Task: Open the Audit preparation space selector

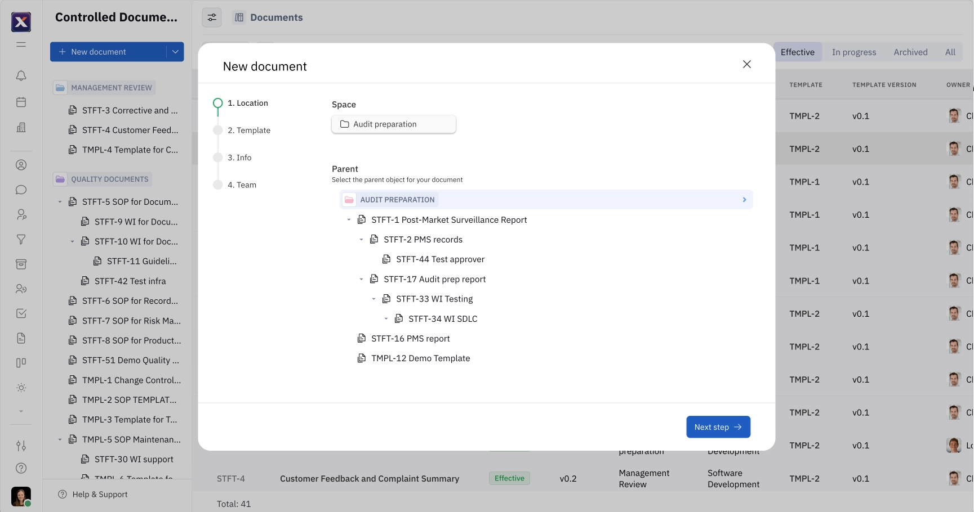Action: pyautogui.click(x=393, y=124)
